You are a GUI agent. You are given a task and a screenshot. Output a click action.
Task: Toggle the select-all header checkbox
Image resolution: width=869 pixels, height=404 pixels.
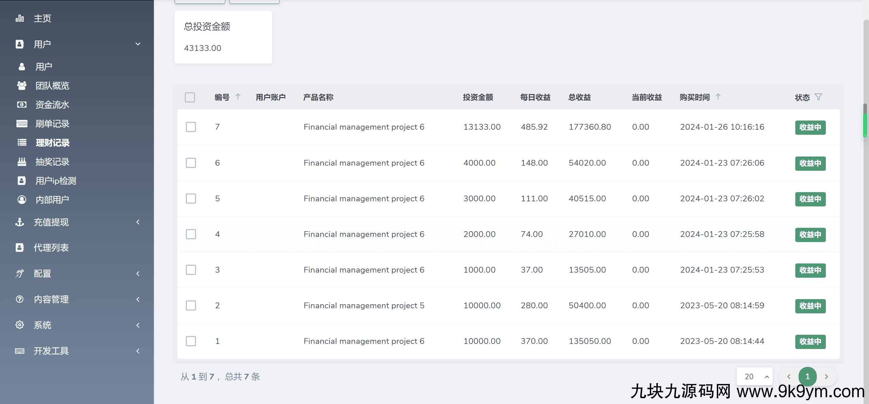pos(190,97)
